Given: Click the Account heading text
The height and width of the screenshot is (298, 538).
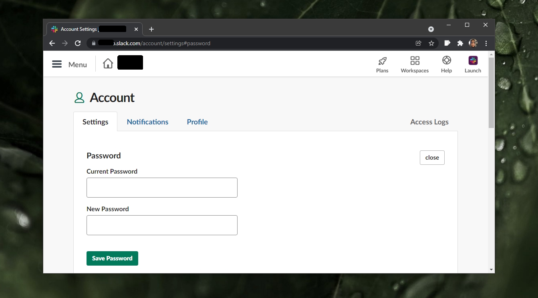Looking at the screenshot, I should [x=112, y=98].
